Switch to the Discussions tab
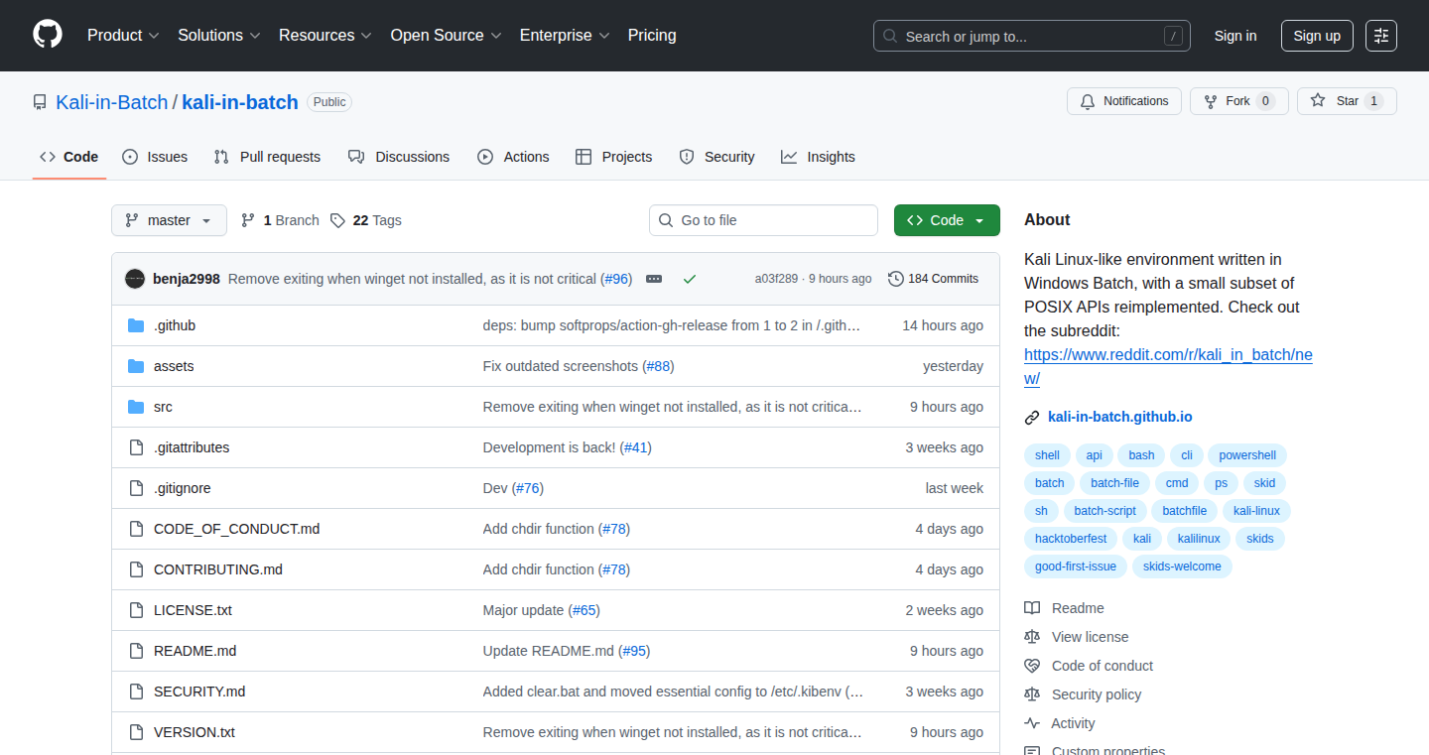Screen dimensions: 1429x755 399,157
